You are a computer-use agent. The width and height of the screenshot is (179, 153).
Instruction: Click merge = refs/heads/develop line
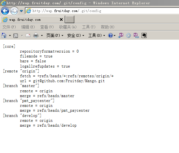(48, 125)
